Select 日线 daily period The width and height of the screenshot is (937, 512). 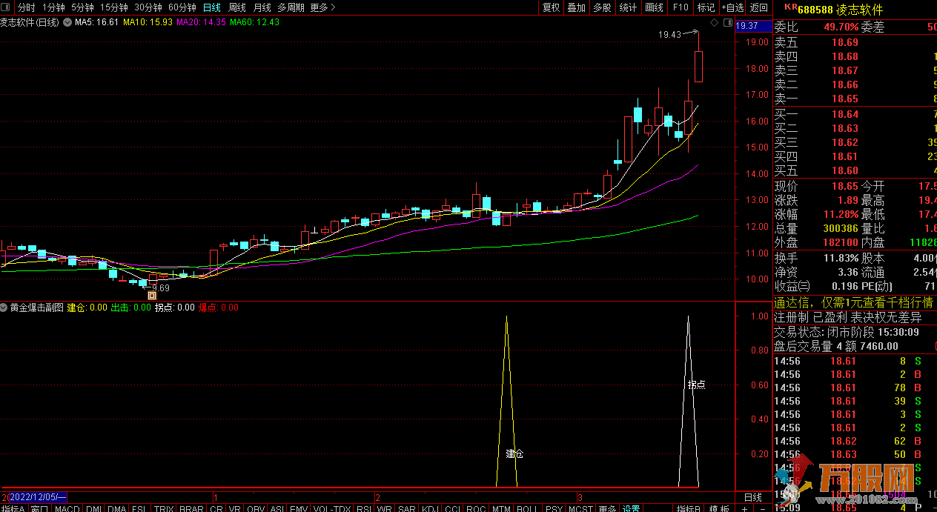pos(212,7)
